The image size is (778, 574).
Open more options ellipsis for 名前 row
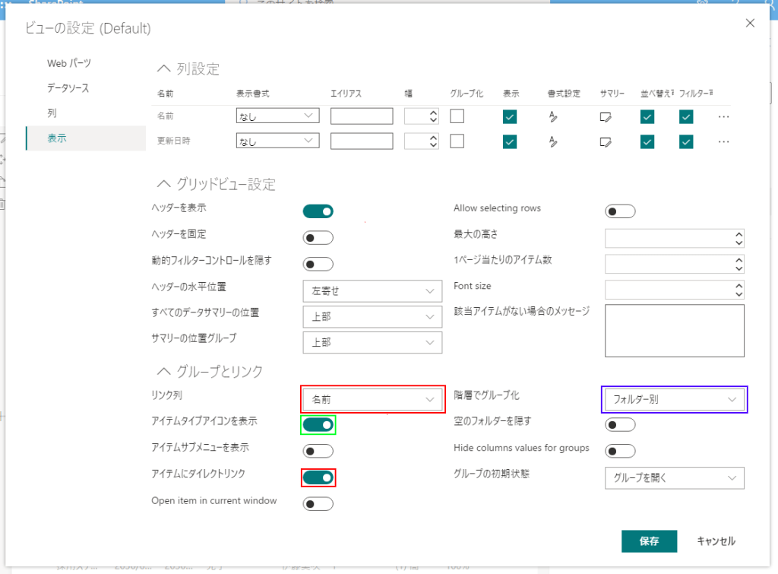coord(723,117)
